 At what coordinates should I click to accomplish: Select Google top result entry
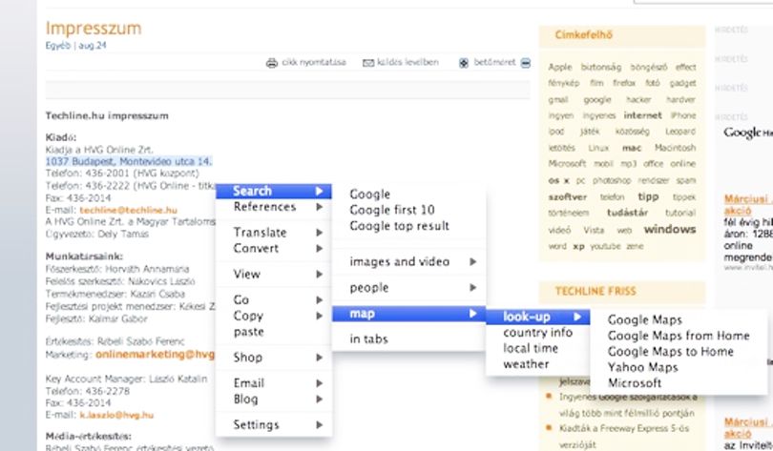(x=399, y=226)
